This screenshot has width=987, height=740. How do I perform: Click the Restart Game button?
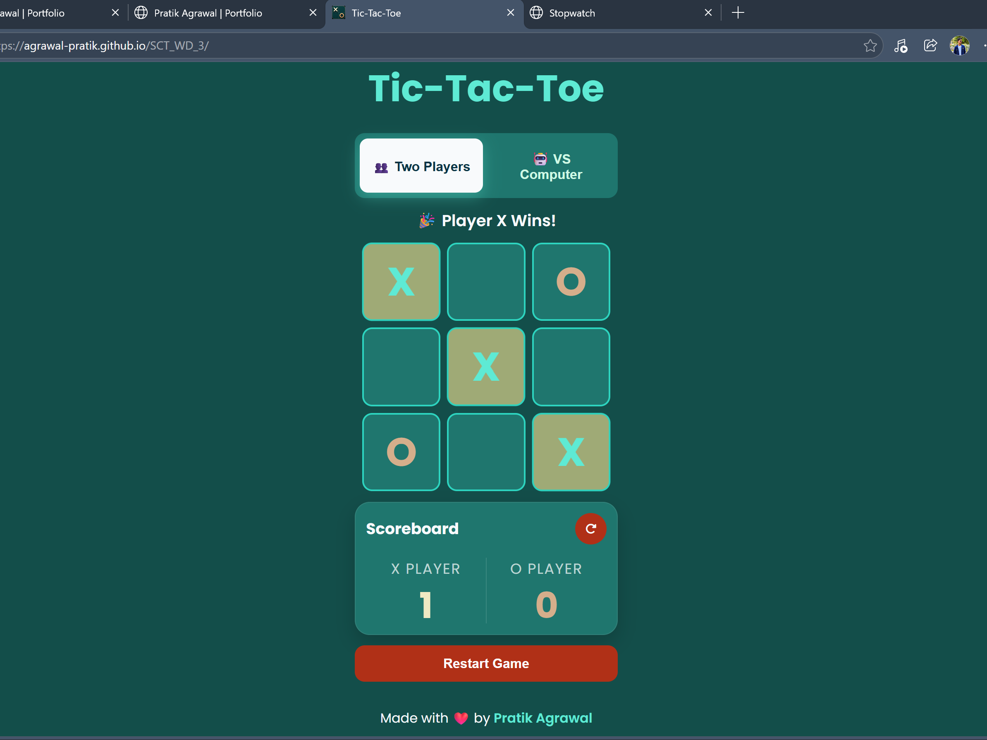coord(486,663)
